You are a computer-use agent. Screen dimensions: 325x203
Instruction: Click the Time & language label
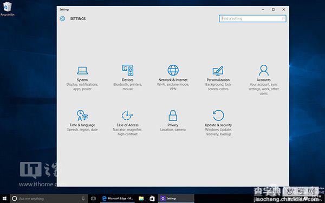point(82,125)
